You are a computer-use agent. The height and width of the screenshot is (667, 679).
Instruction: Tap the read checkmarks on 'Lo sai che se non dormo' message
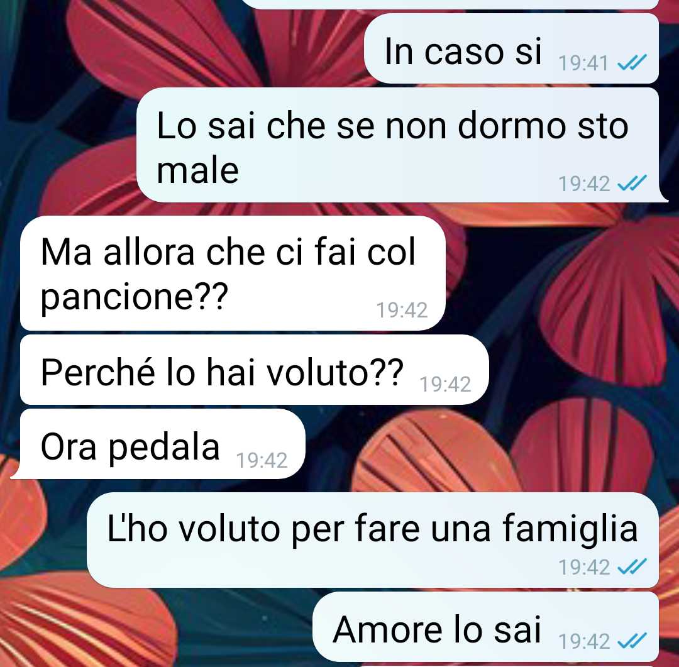(632, 183)
